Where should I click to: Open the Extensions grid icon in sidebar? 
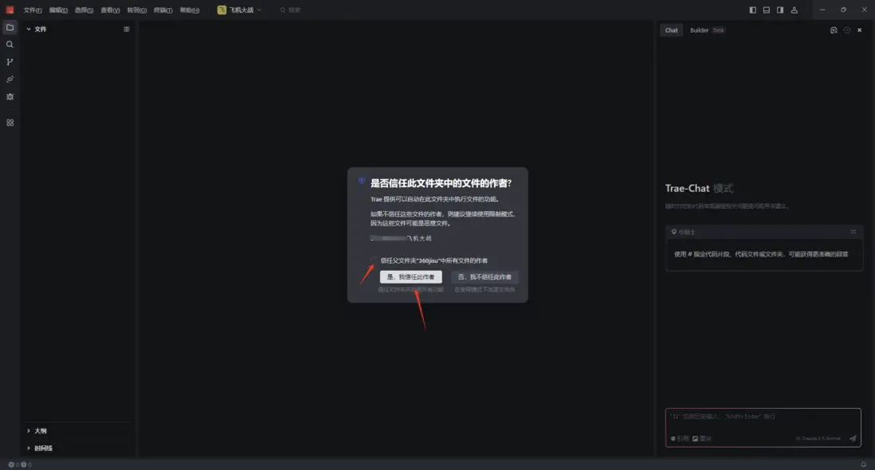click(x=10, y=123)
